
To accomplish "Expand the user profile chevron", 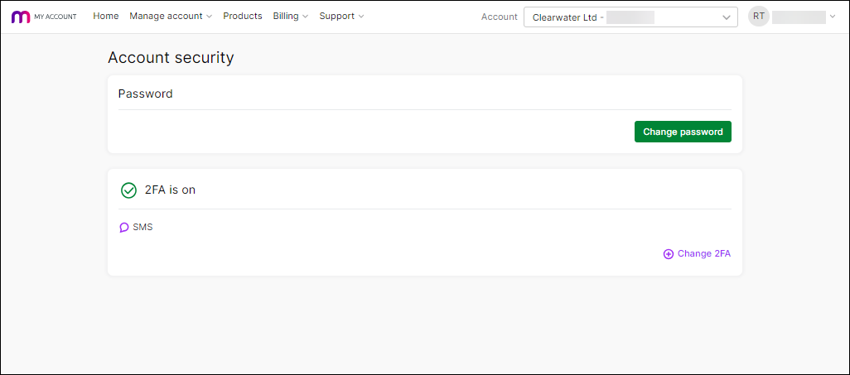I will point(832,17).
